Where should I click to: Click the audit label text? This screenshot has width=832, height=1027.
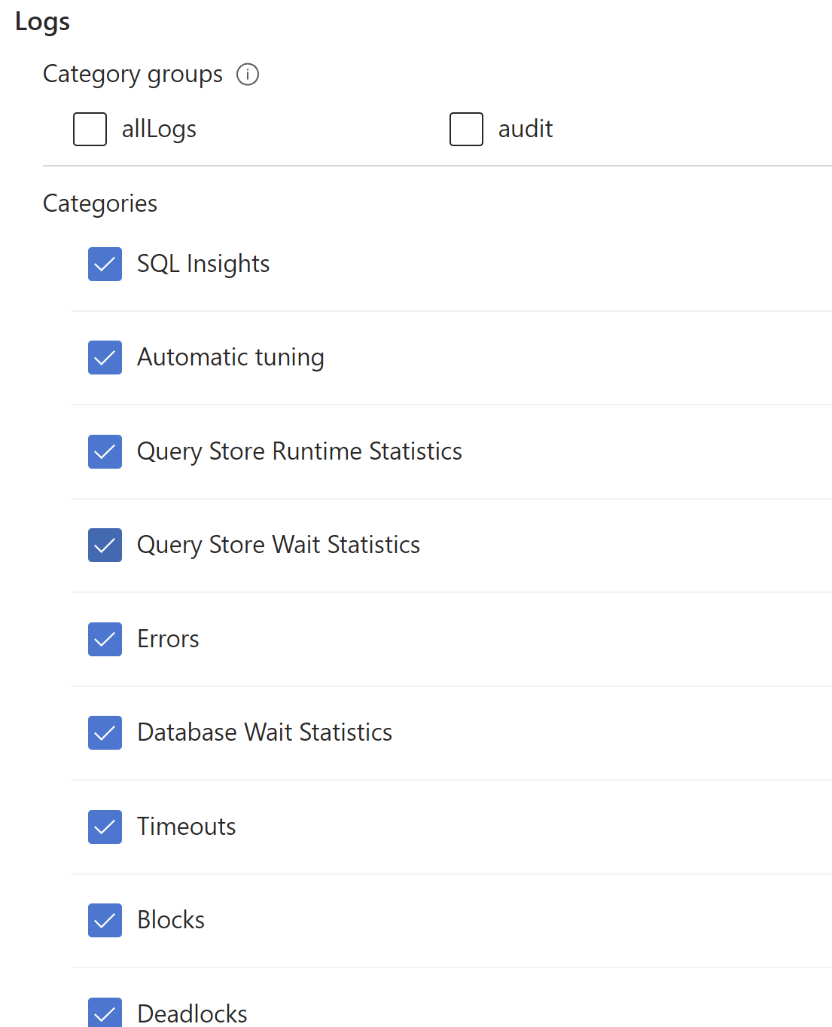point(526,129)
